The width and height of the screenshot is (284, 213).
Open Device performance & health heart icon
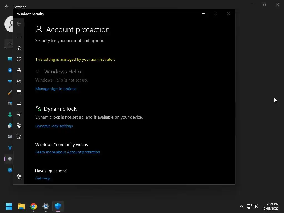click(19, 115)
